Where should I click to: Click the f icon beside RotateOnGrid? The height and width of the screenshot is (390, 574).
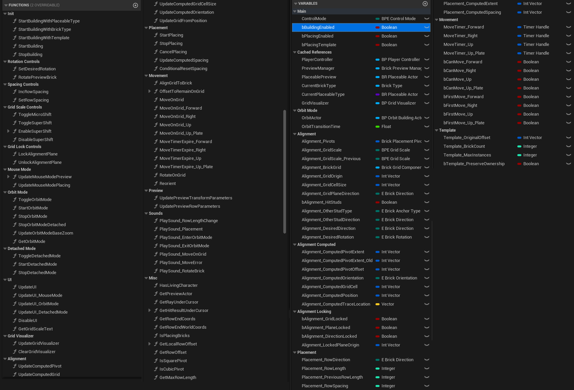click(x=156, y=175)
